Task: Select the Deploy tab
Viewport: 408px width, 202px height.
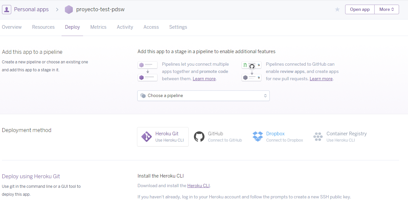Action: pyautogui.click(x=72, y=27)
